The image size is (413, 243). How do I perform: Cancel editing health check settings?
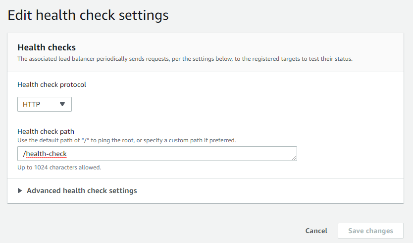click(x=316, y=231)
